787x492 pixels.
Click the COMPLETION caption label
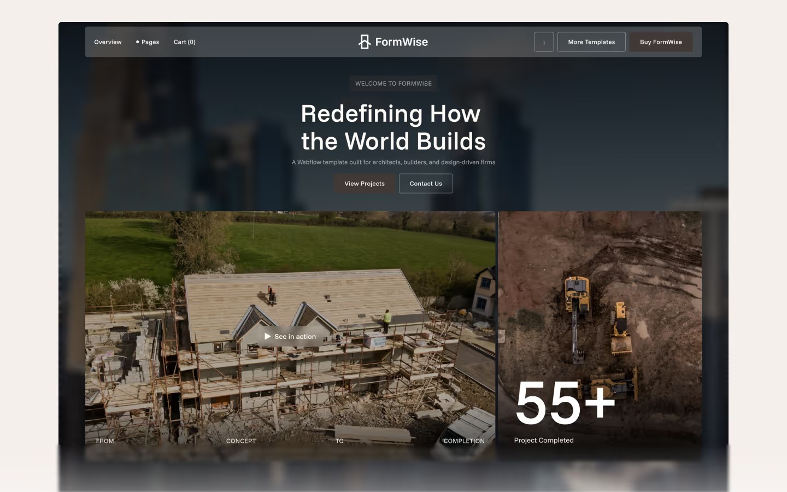[x=463, y=441]
